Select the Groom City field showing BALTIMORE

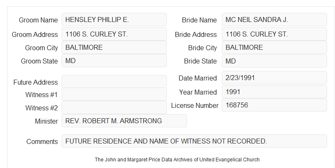[x=114, y=47]
